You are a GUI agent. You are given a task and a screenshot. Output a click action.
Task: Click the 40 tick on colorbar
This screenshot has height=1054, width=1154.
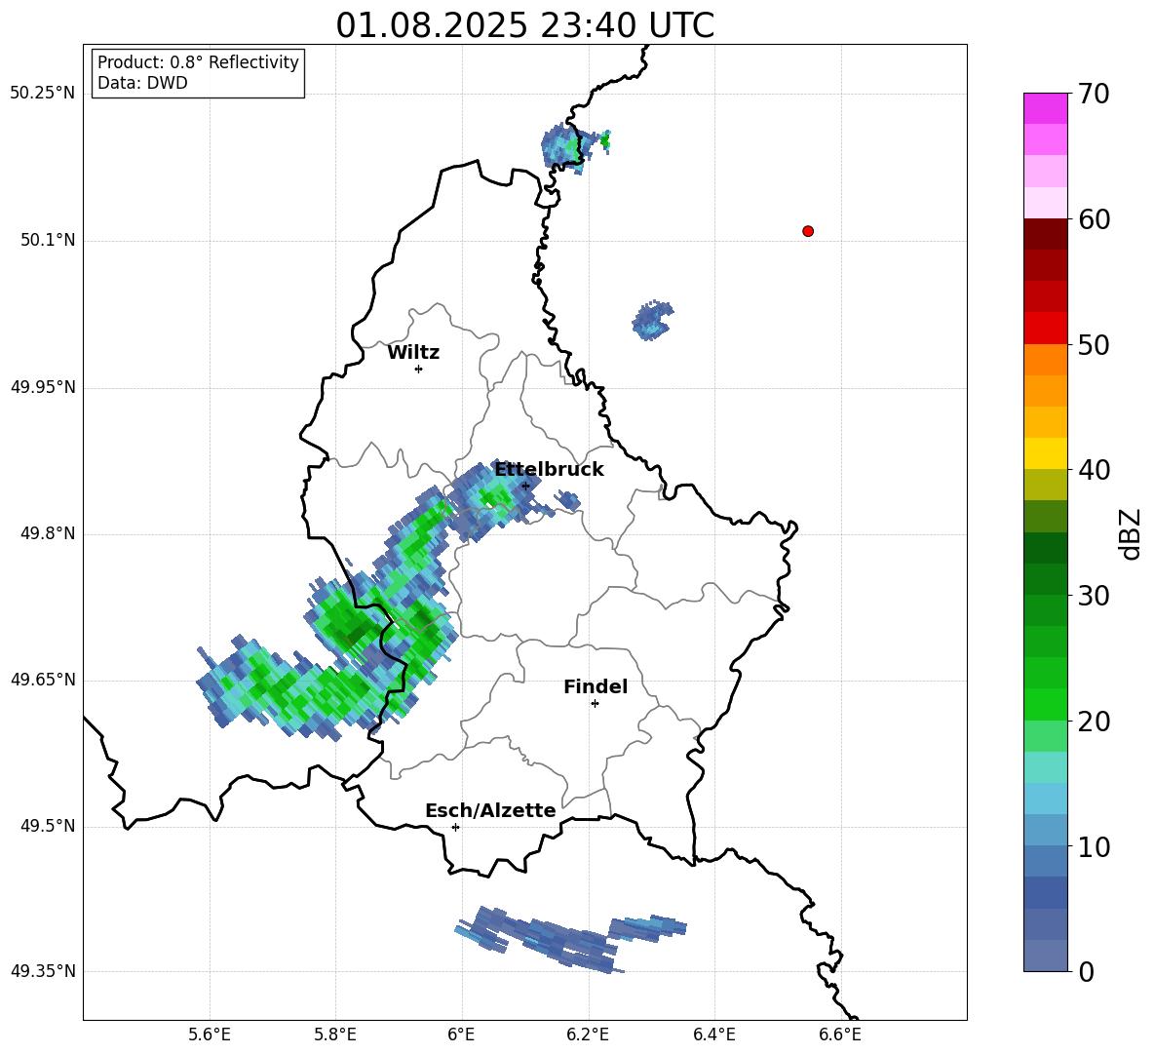click(1093, 470)
